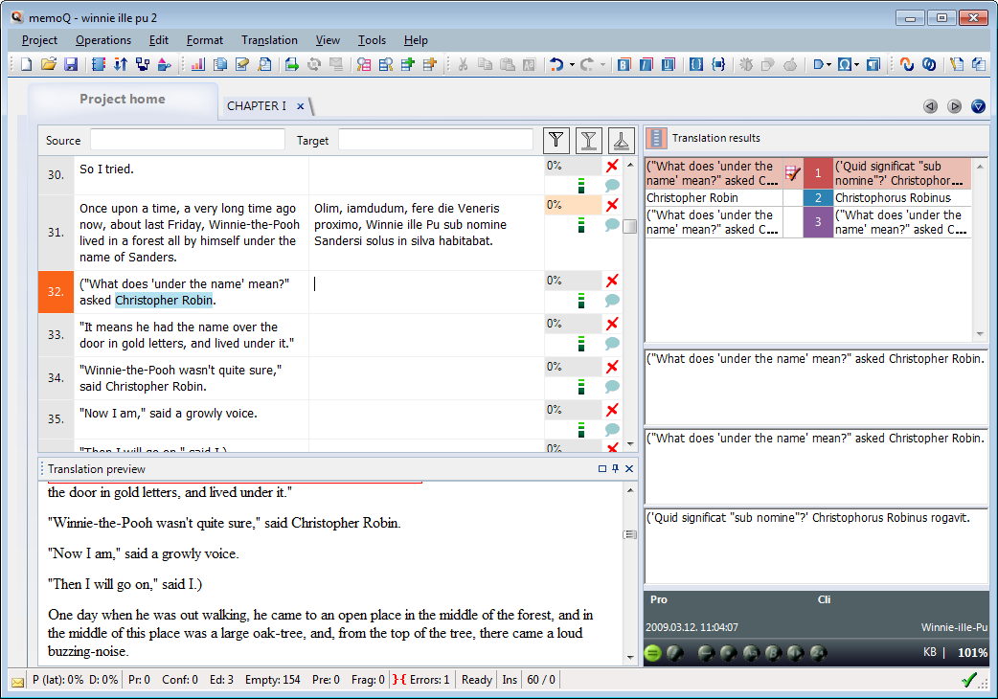This screenshot has height=699, width=998.
Task: Click the floppy disk save icon
Action: point(71,64)
